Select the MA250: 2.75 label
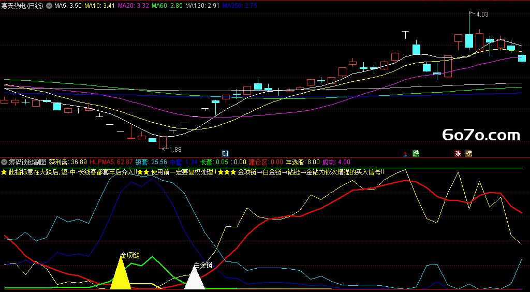The image size is (530, 292). pos(240,6)
